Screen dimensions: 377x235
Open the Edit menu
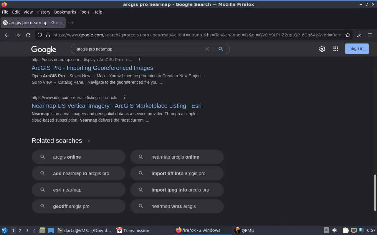[16, 12]
